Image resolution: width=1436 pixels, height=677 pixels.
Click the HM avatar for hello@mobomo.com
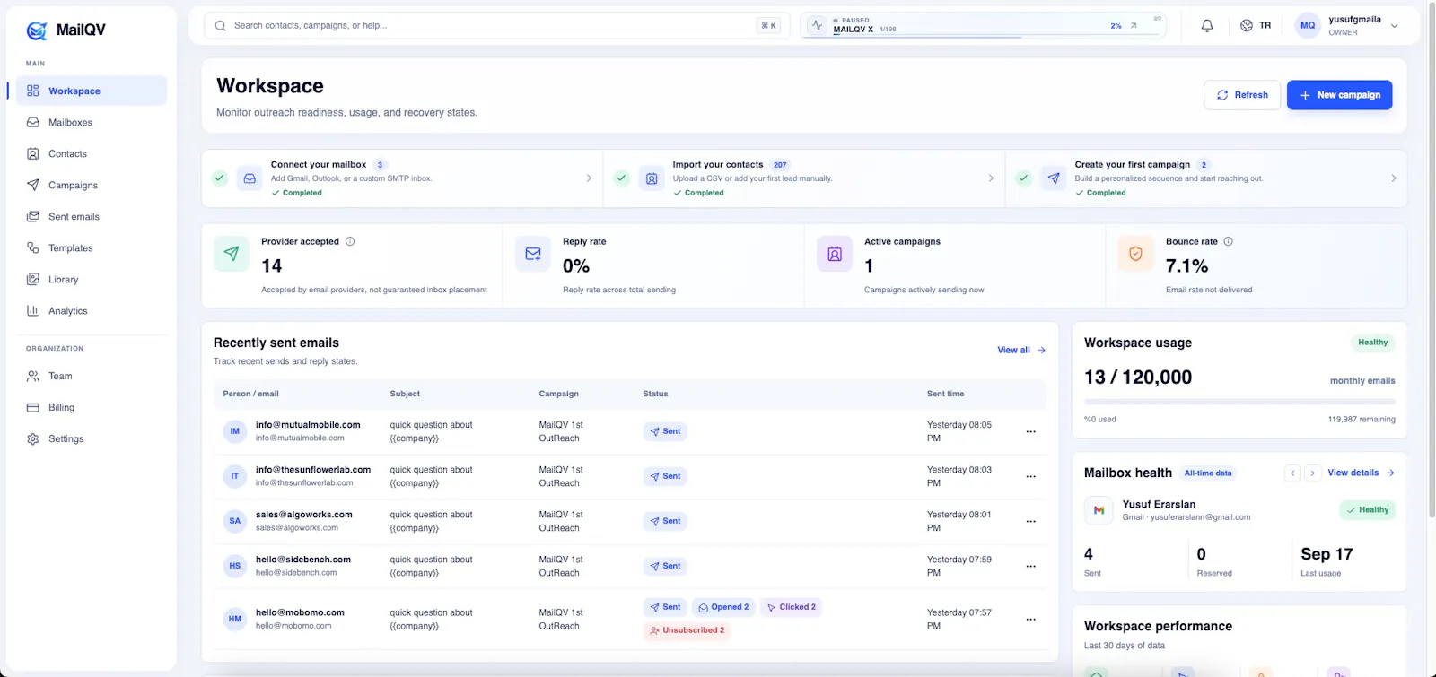235,619
